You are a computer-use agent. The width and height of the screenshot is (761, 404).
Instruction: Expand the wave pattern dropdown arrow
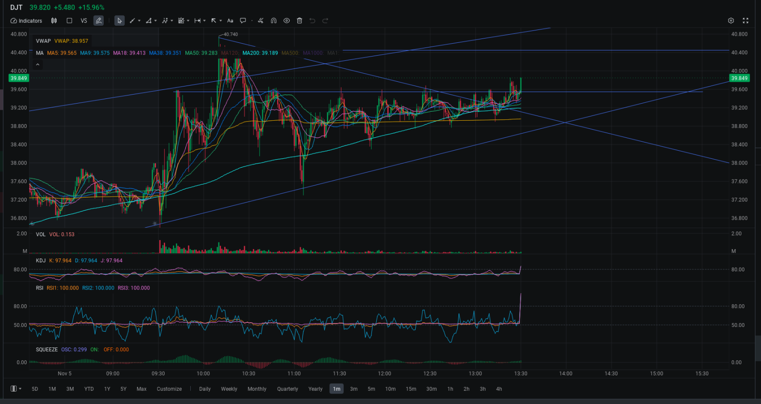(172, 21)
